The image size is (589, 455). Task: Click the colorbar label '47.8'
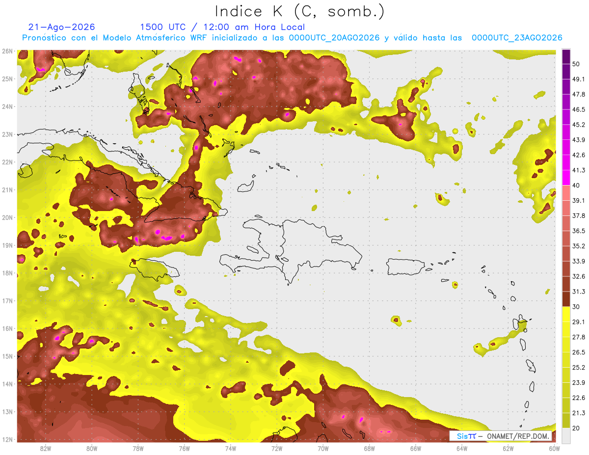coord(578,94)
